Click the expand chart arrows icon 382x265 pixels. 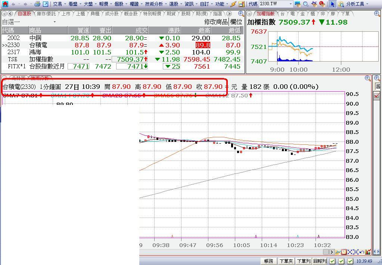(356, 252)
